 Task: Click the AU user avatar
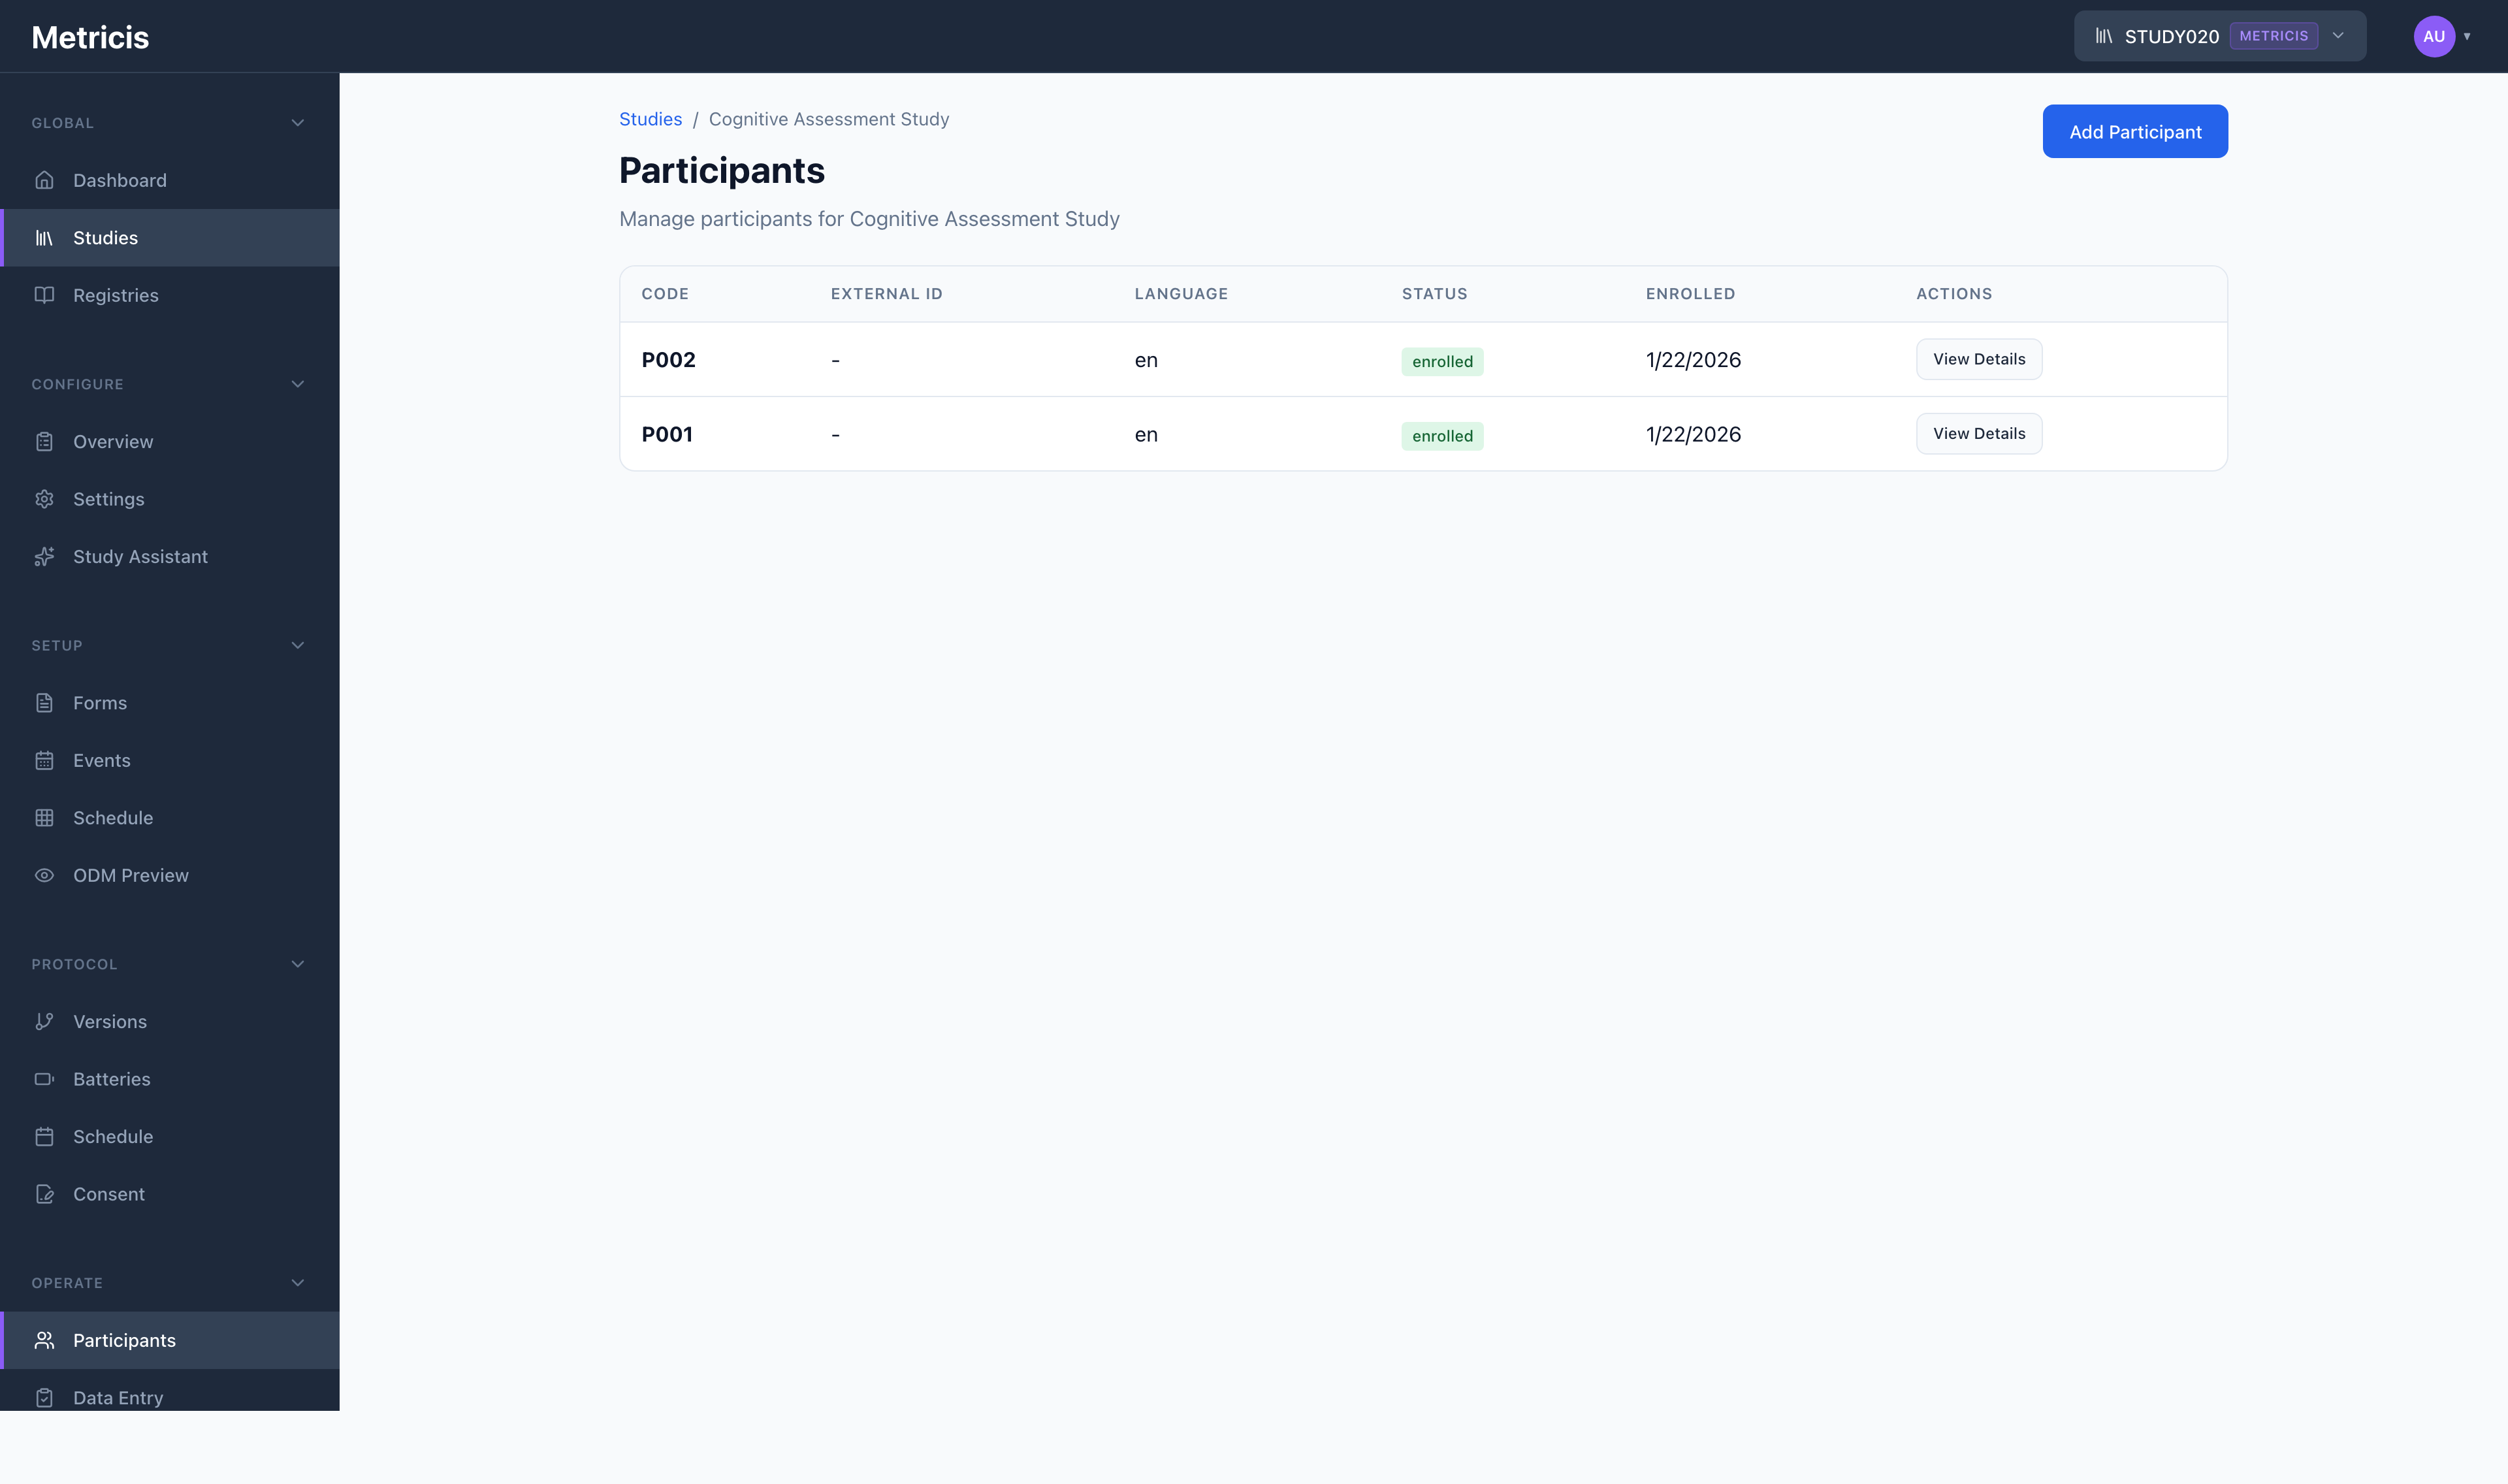click(2434, 36)
